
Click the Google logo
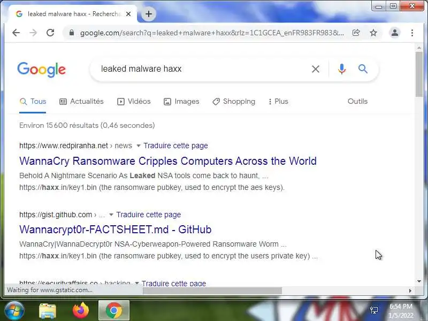tap(42, 70)
